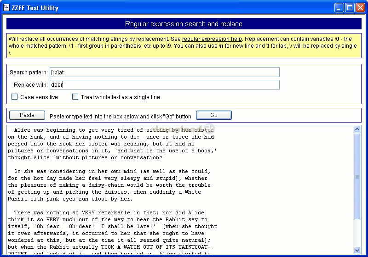Image resolution: width=368 pixels, height=257 pixels.
Task: Click into the Replace with field
Action: point(164,85)
